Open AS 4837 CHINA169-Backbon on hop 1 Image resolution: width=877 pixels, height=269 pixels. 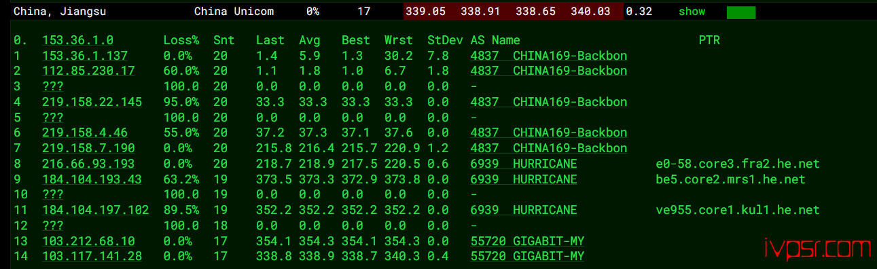pyautogui.click(x=549, y=56)
